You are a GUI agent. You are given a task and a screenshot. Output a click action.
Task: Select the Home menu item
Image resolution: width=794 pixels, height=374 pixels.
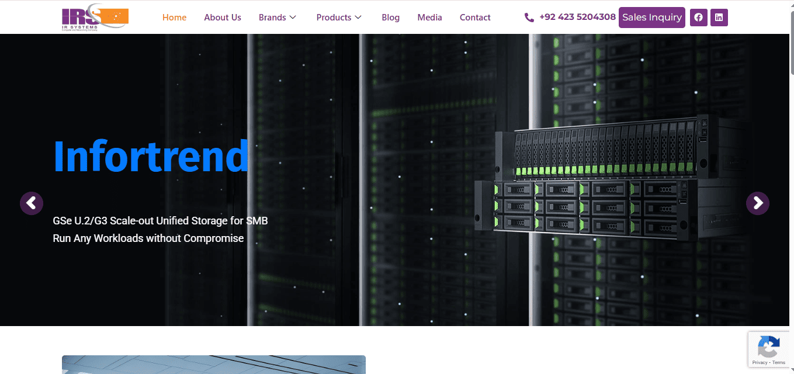[174, 18]
